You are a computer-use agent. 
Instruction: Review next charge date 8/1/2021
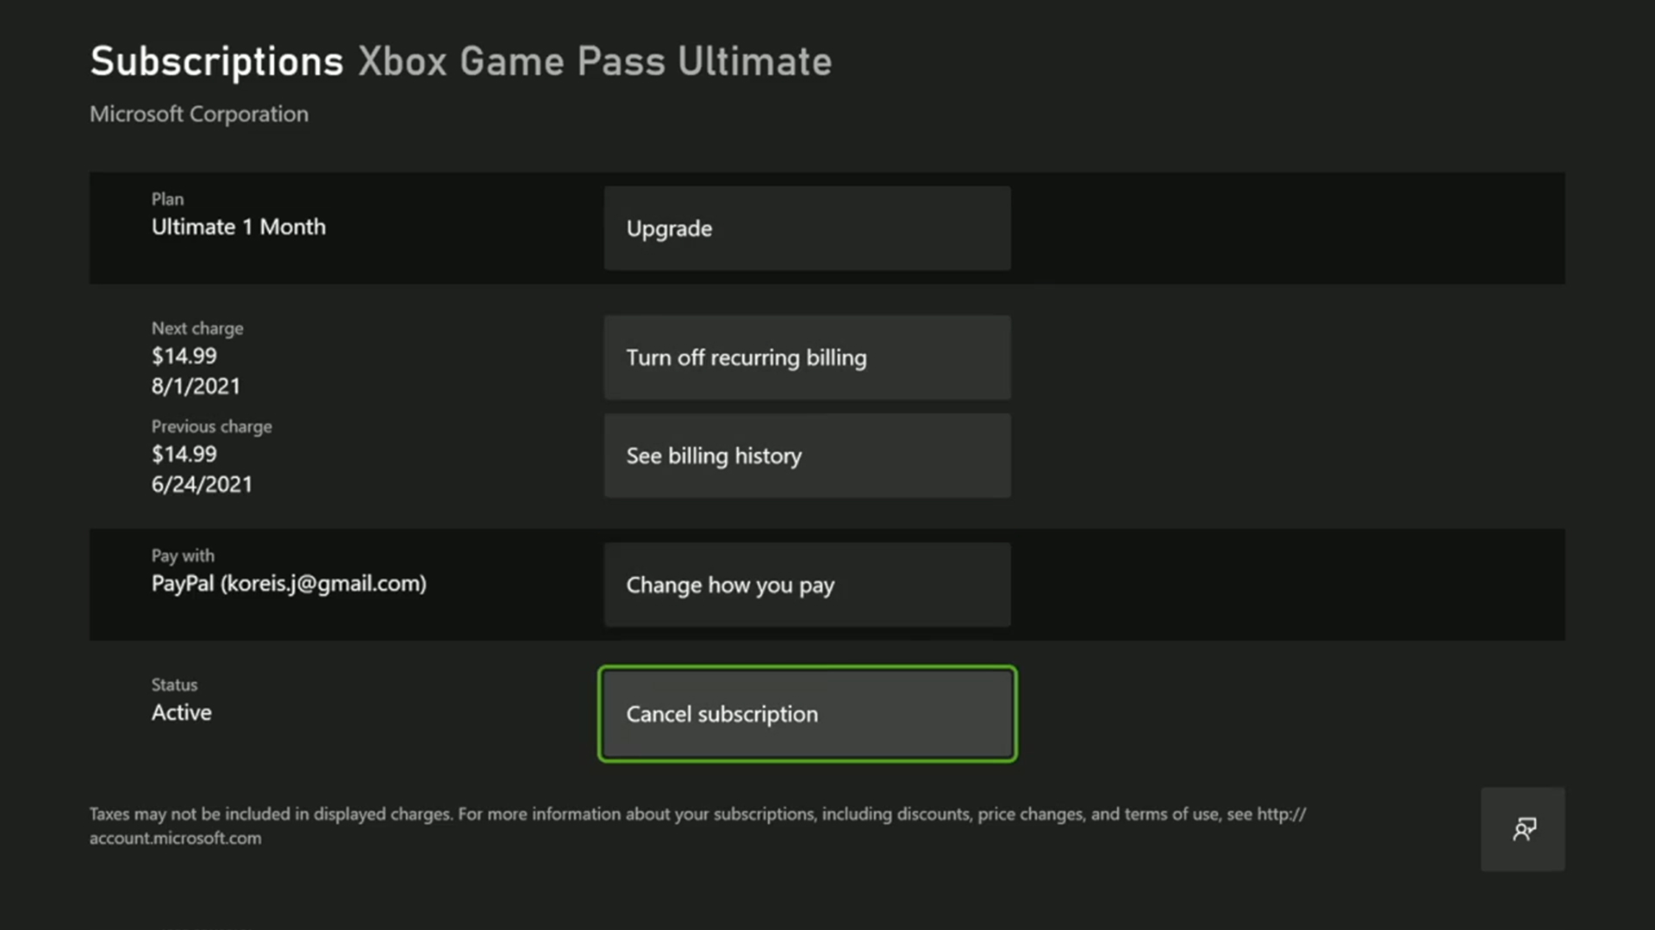(194, 386)
